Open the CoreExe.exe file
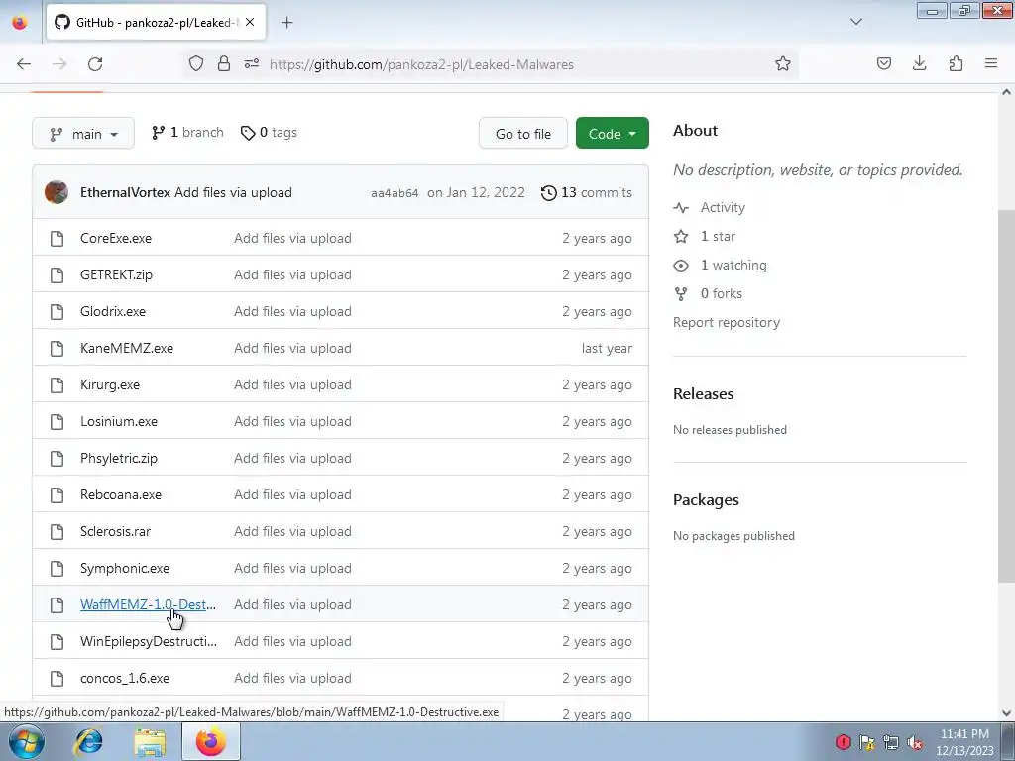The image size is (1015, 761). click(116, 238)
